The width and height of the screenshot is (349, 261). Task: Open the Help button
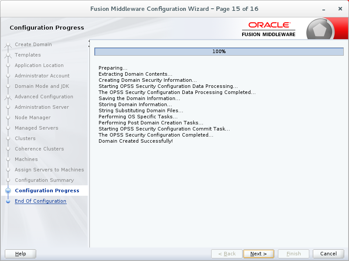pyautogui.click(x=21, y=254)
